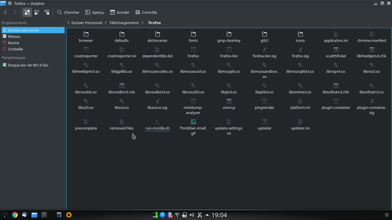Select the 461,9 Gio hard disk device

pos(28,65)
